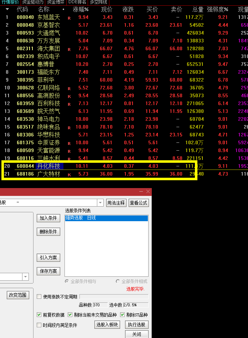The image size is (248, 338).
Task: Switch to the 行情报价 tab
Action: coord(10,2)
